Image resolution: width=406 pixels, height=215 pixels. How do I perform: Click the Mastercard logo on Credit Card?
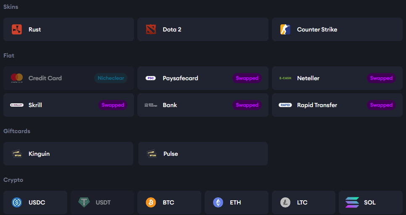click(17, 78)
